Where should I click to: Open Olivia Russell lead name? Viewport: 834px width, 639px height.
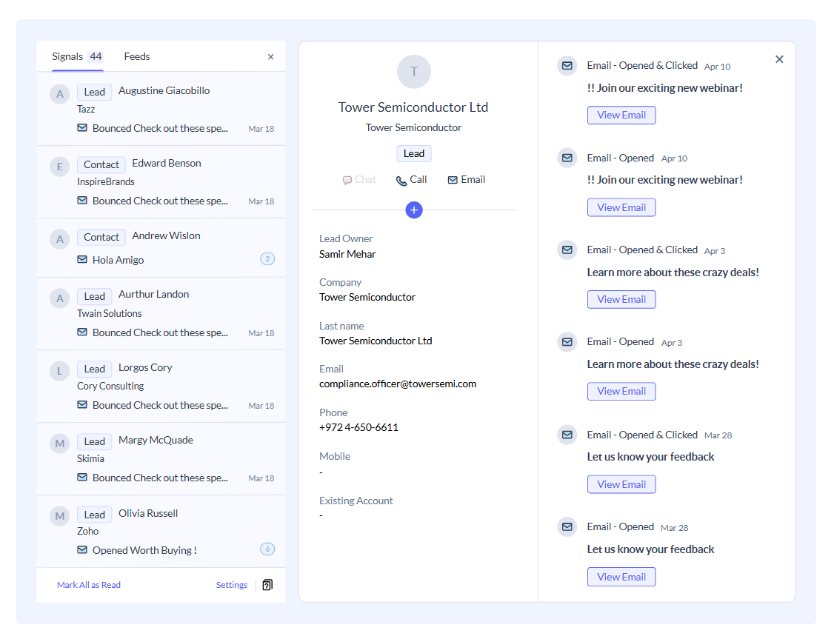pos(148,513)
